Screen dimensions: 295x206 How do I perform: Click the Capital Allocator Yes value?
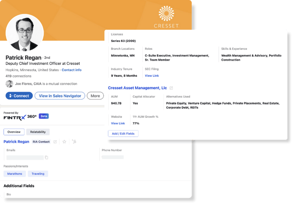[135, 103]
